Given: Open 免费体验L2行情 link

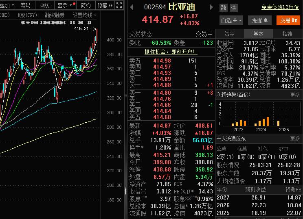Looking at the screenshot, I should point(280,7).
